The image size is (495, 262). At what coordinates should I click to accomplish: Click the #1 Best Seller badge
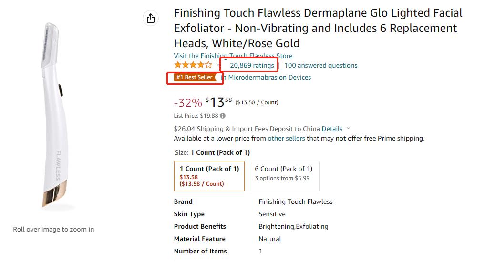195,77
